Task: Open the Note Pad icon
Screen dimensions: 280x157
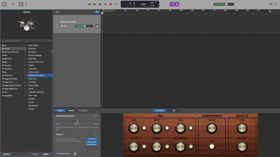Action: pyautogui.click(x=271, y=4)
